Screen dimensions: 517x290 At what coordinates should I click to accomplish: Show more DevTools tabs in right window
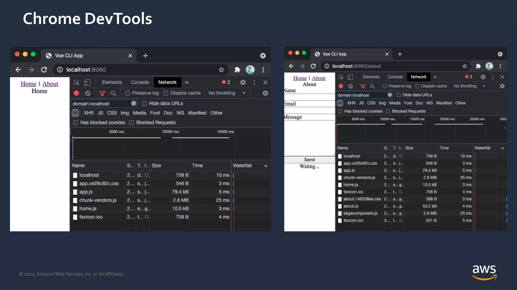[435, 77]
